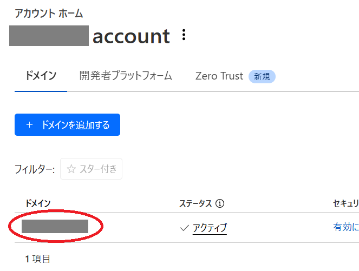The image size is (359, 271).
Task: Open the three-dot account options menu
Action: 184,35
